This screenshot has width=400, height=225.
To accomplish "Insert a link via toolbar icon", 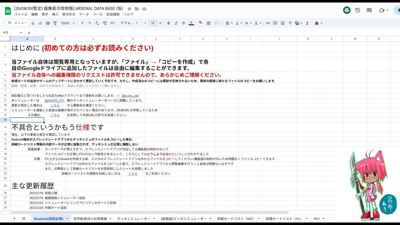I will [x=268, y=23].
